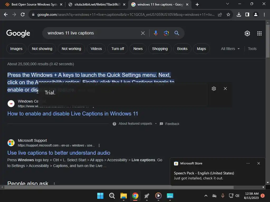
Task: Open Chrome downloads icon
Action: [x=239, y=15]
